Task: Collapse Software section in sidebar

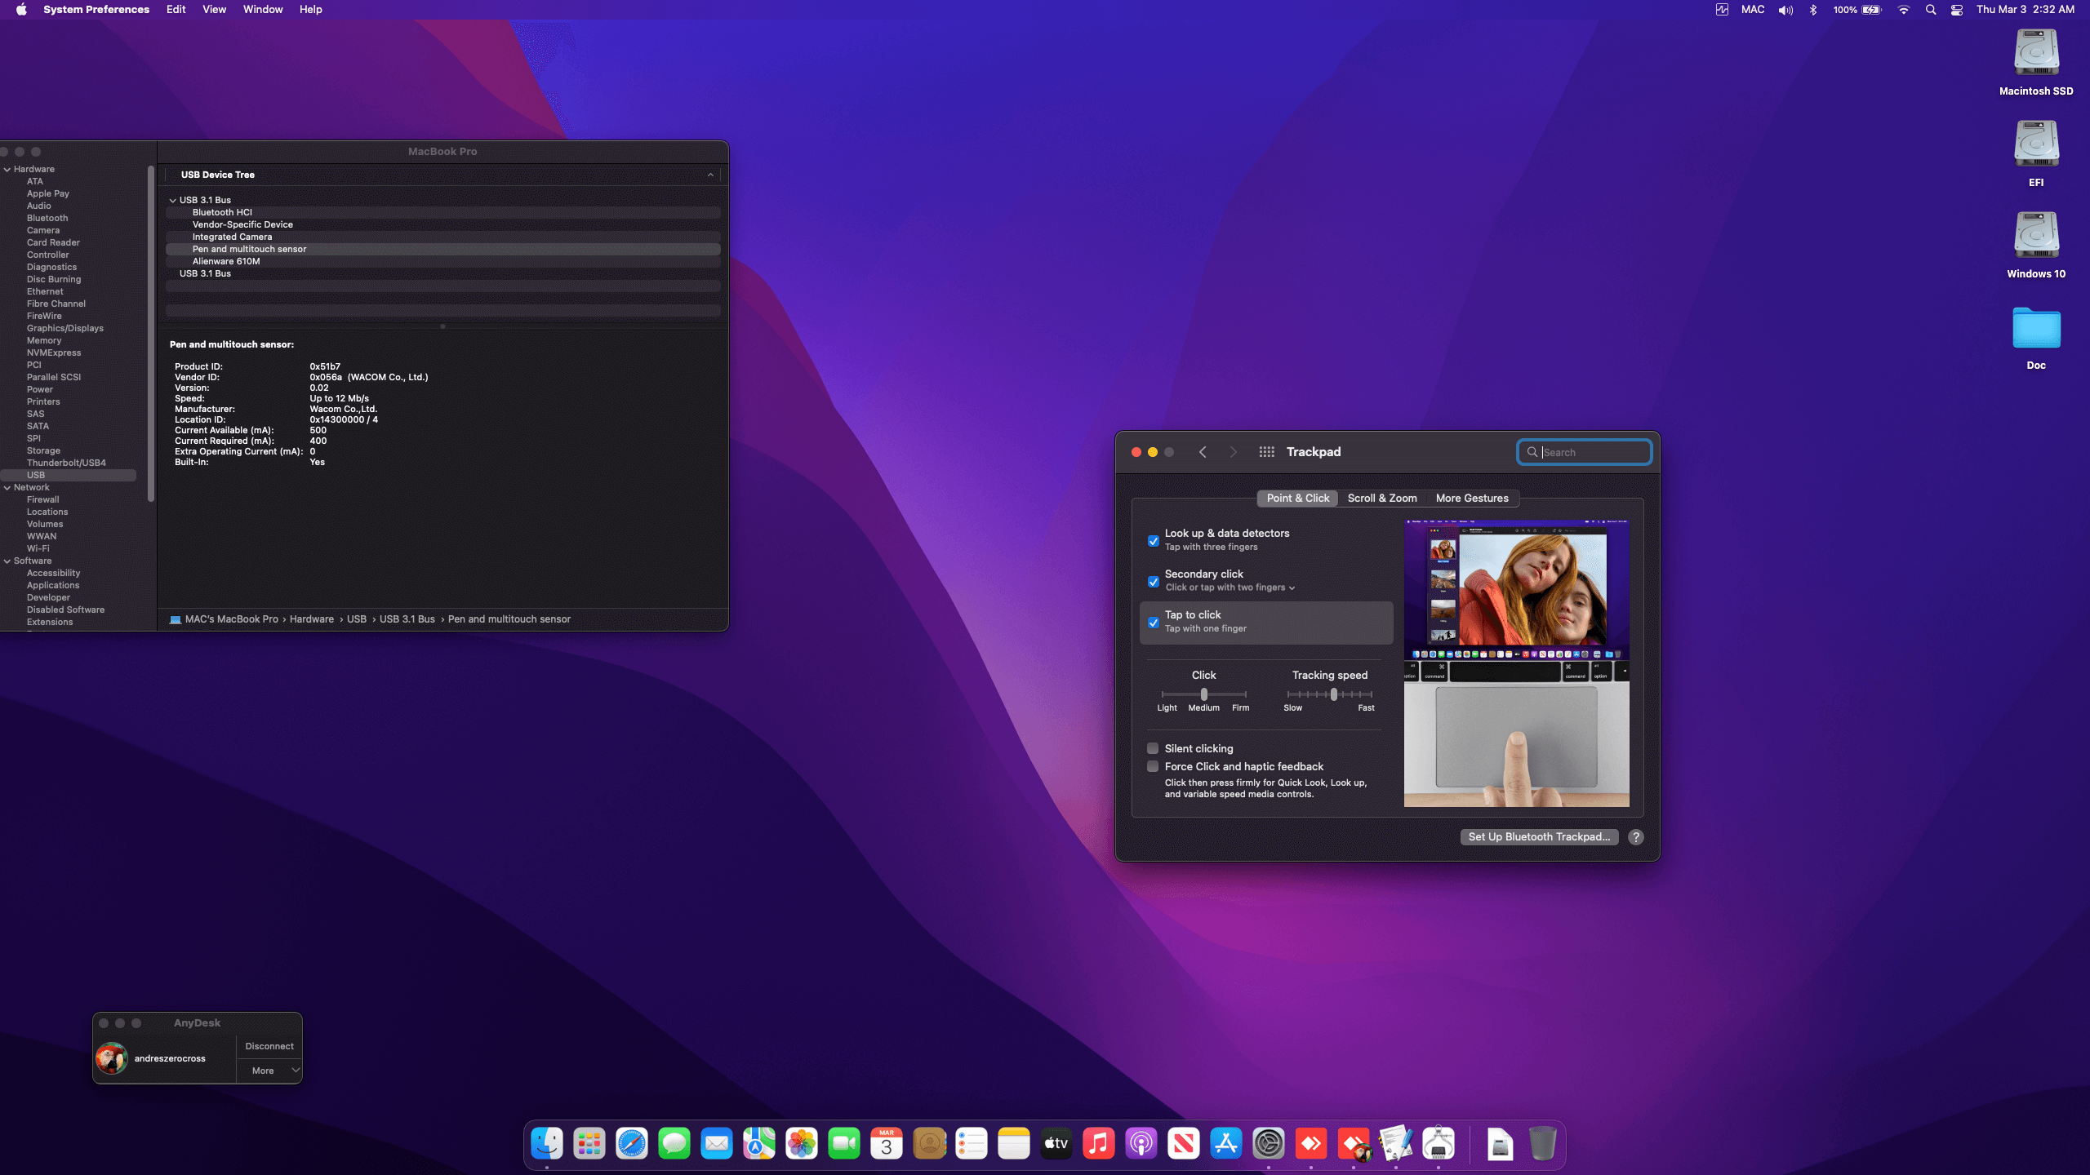Action: point(7,561)
